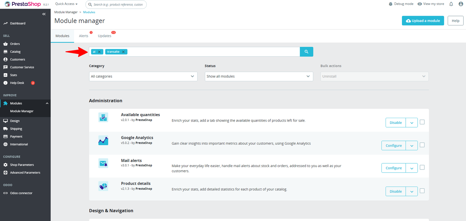Open Debug mode bug icon
This screenshot has width=466, height=221.
(x=391, y=4)
